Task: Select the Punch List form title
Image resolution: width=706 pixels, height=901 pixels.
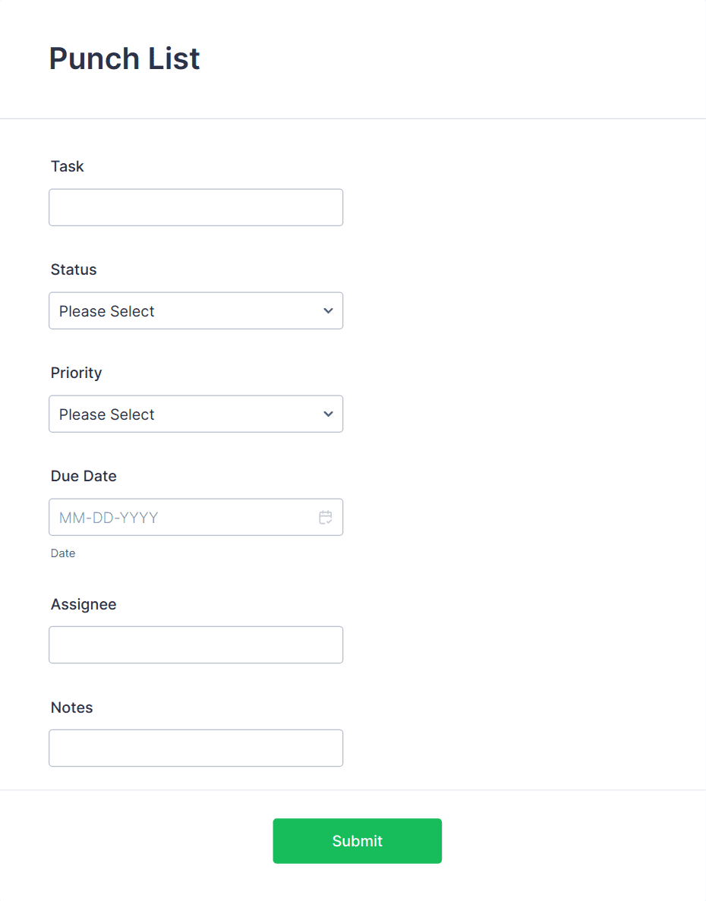Action: 124,58
